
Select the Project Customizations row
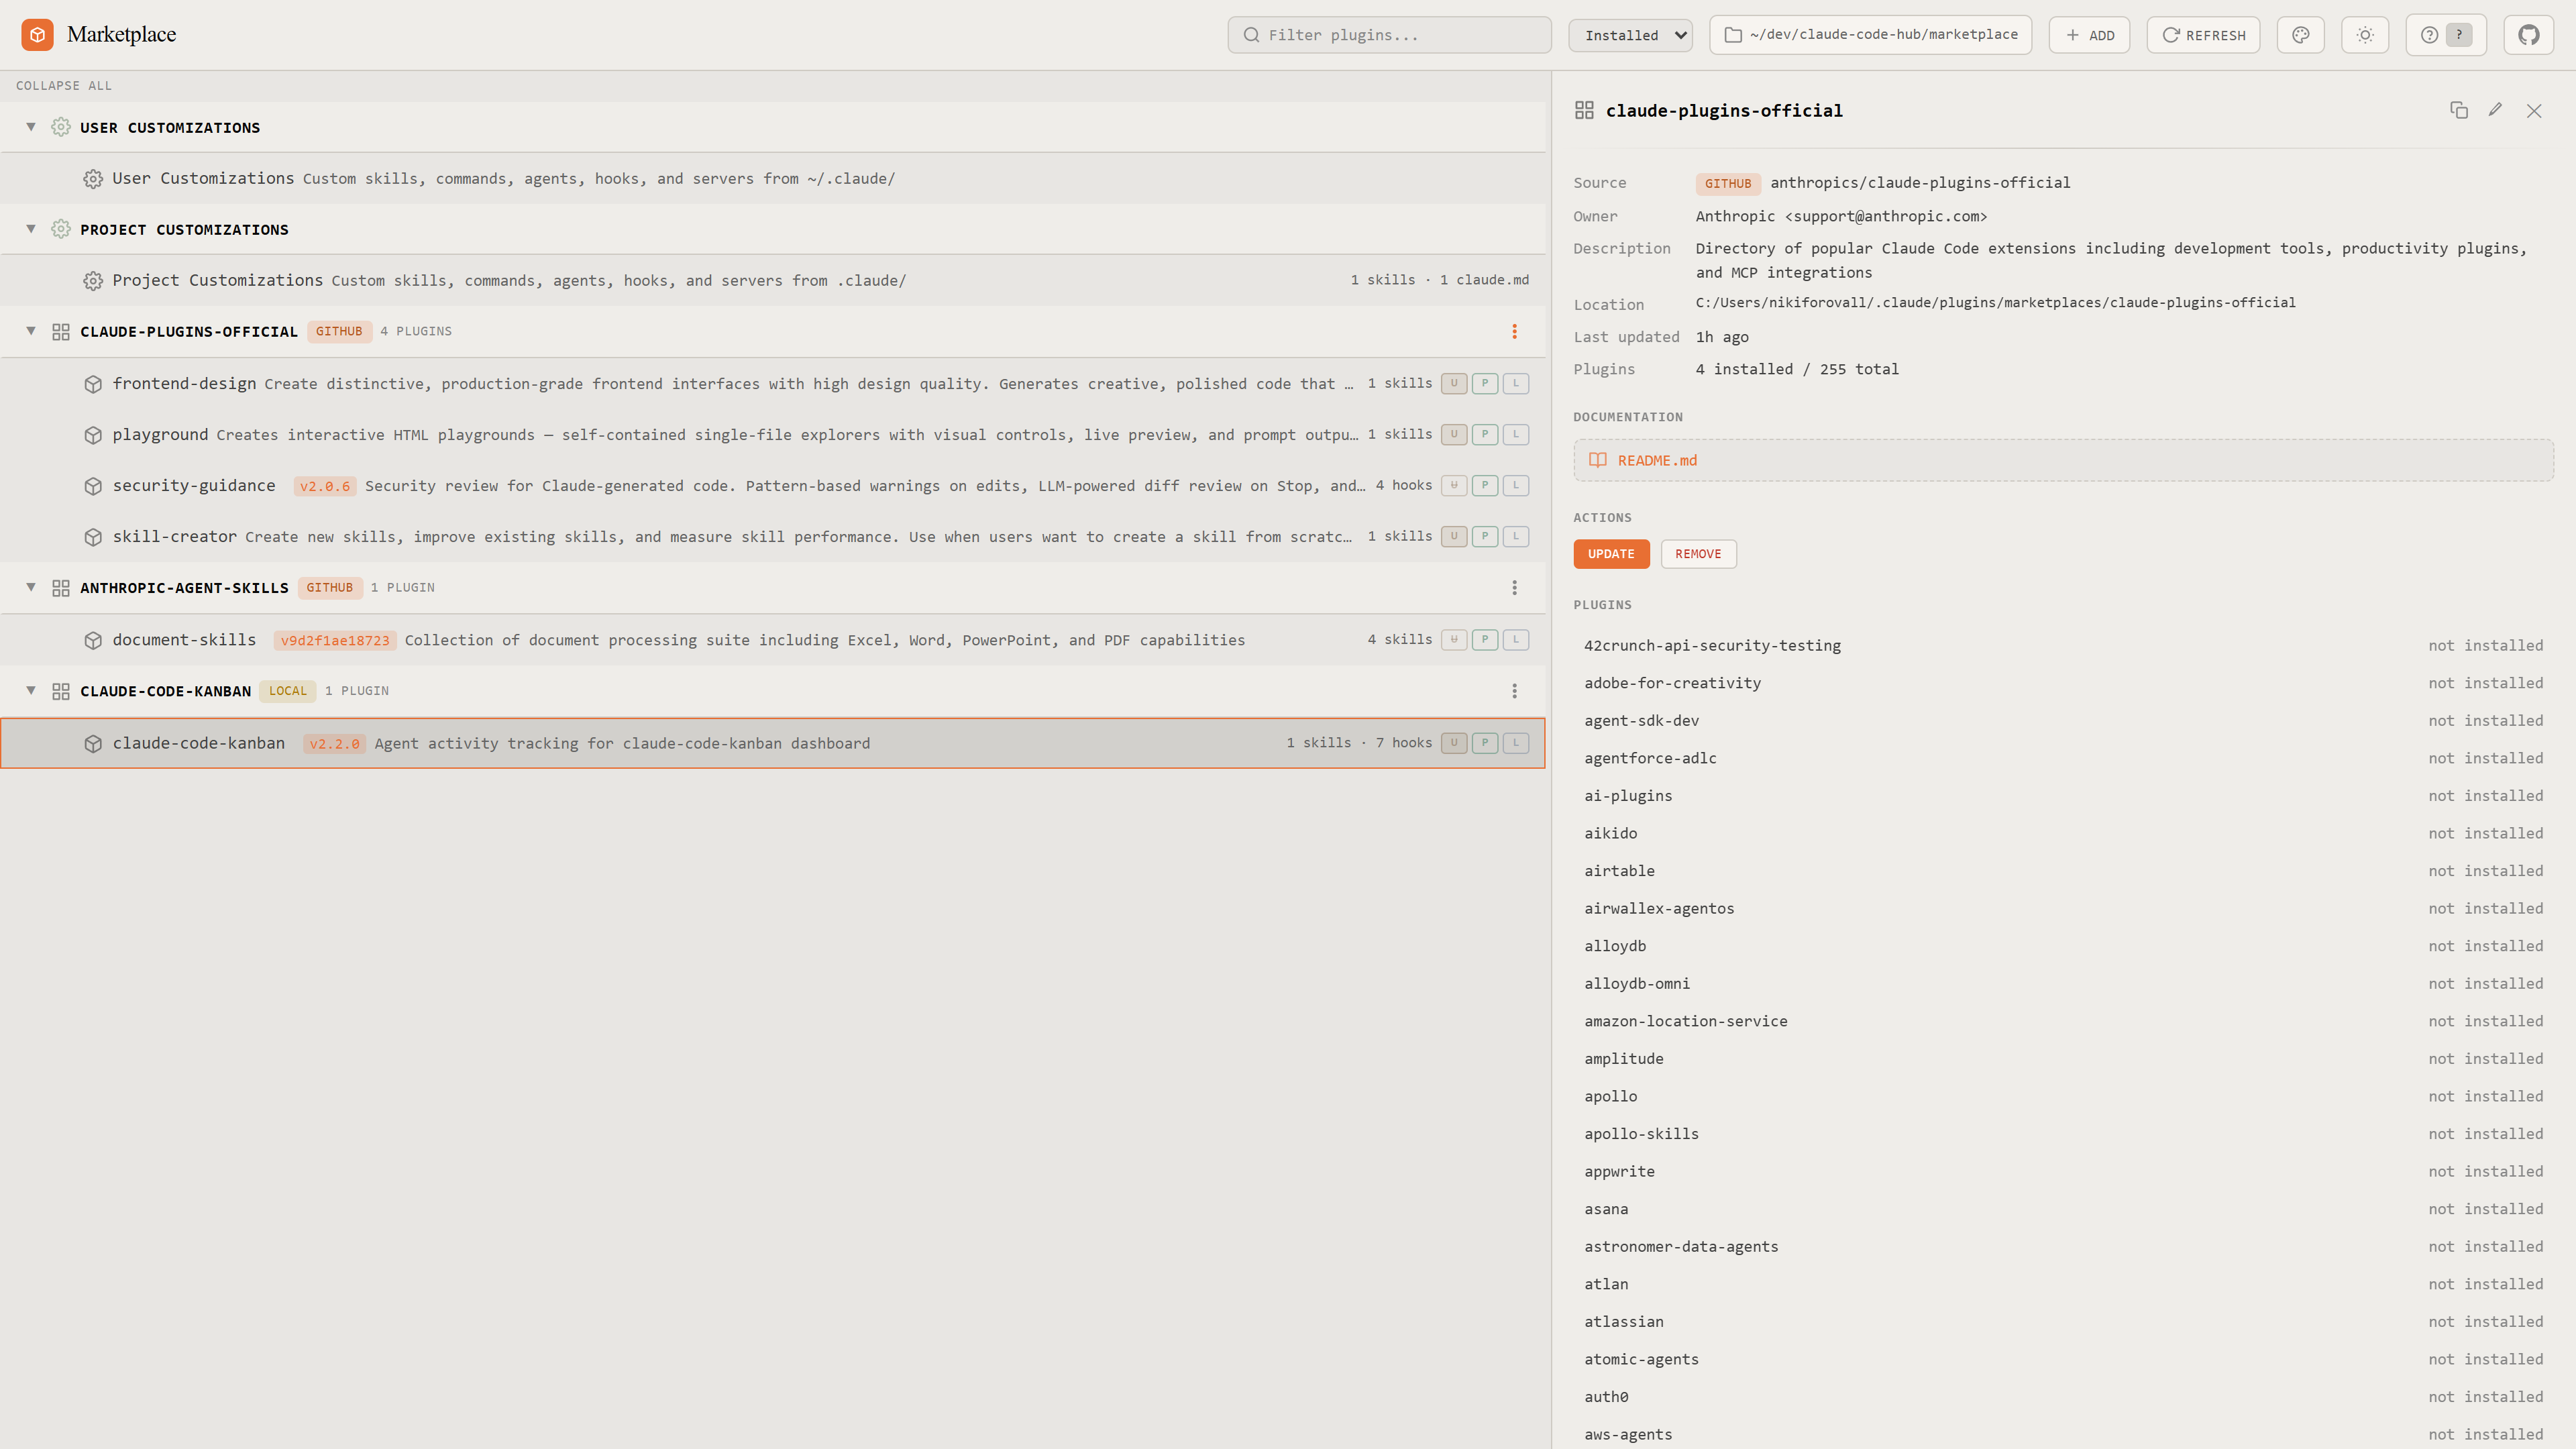(x=772, y=281)
